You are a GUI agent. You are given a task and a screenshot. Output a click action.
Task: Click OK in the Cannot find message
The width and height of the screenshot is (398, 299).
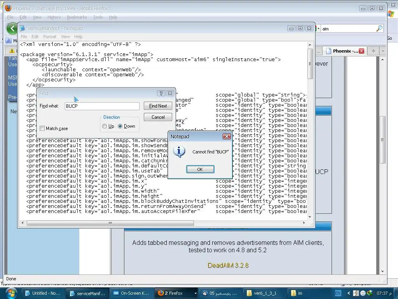coord(200,169)
